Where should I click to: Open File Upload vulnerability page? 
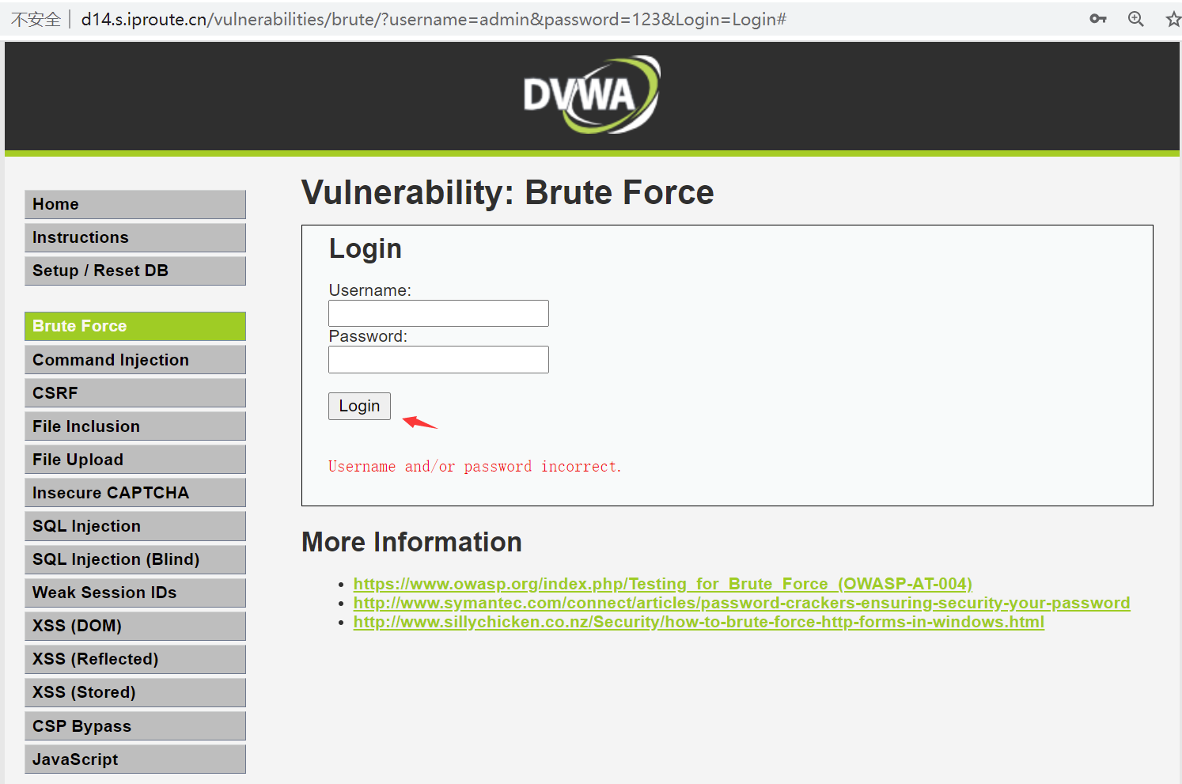(x=135, y=460)
